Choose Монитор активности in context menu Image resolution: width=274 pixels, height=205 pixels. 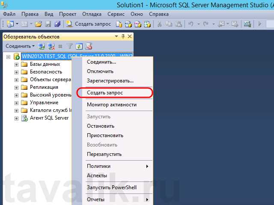tap(113, 105)
